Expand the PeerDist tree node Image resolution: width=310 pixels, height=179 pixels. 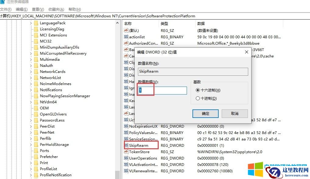tap(31, 126)
